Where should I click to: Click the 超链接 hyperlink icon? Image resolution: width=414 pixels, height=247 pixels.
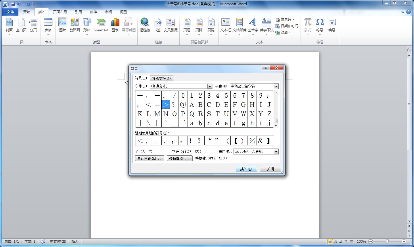click(x=145, y=25)
